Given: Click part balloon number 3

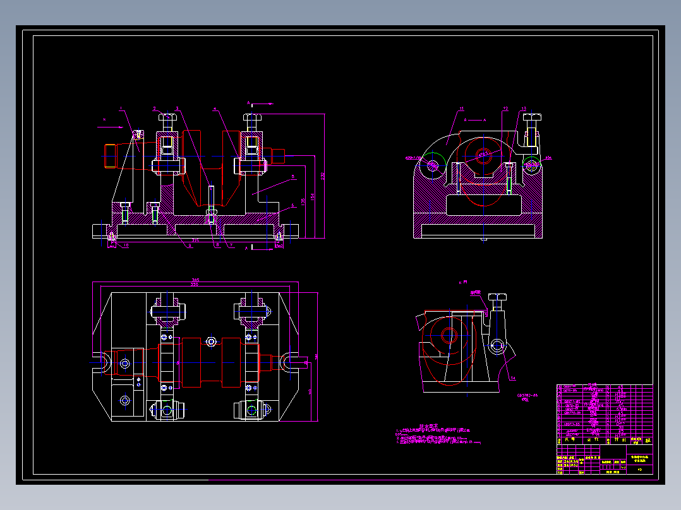Looking at the screenshot, I should pos(177,109).
